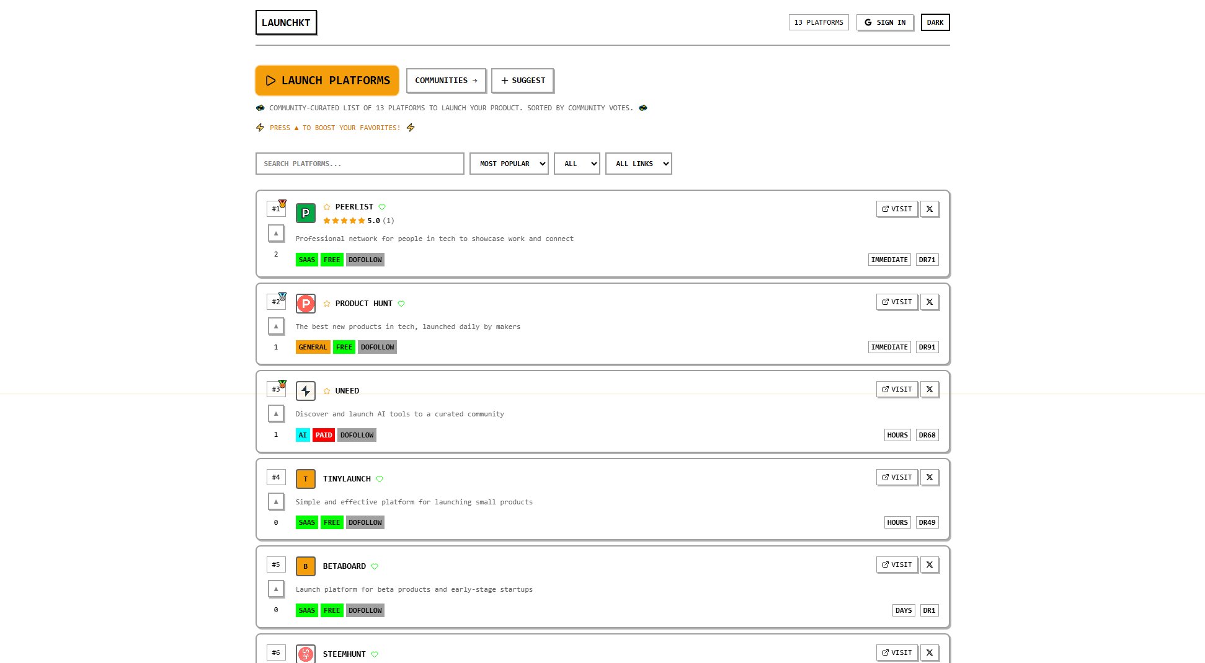Click the LAUNCHKT logo

click(x=286, y=22)
